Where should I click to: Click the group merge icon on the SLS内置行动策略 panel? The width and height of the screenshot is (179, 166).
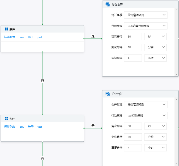coord(108,4)
